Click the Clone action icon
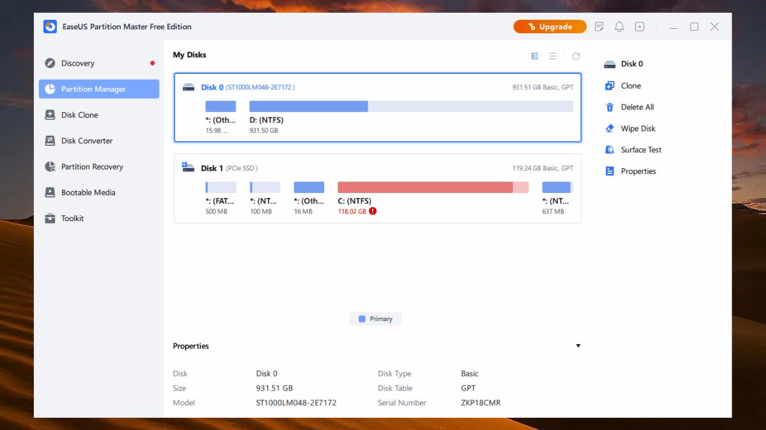The width and height of the screenshot is (766, 430). [610, 85]
